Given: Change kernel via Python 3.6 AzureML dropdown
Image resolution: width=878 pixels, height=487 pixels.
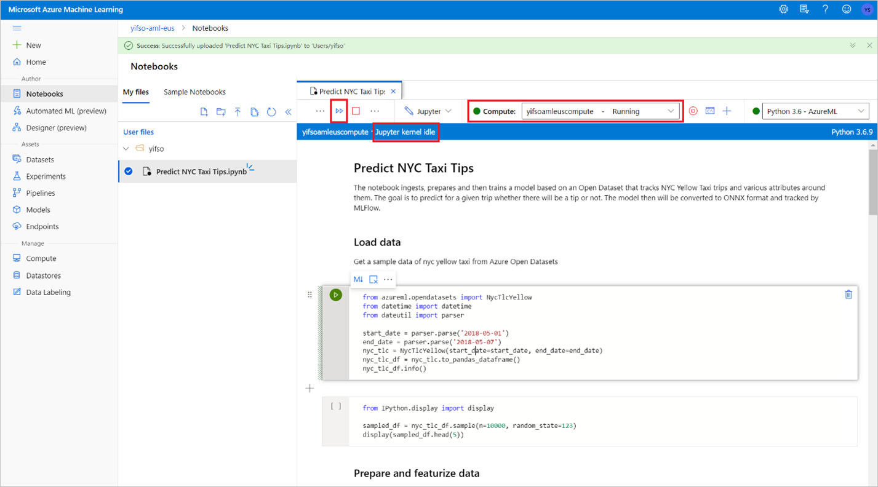Looking at the screenshot, I should pos(815,111).
